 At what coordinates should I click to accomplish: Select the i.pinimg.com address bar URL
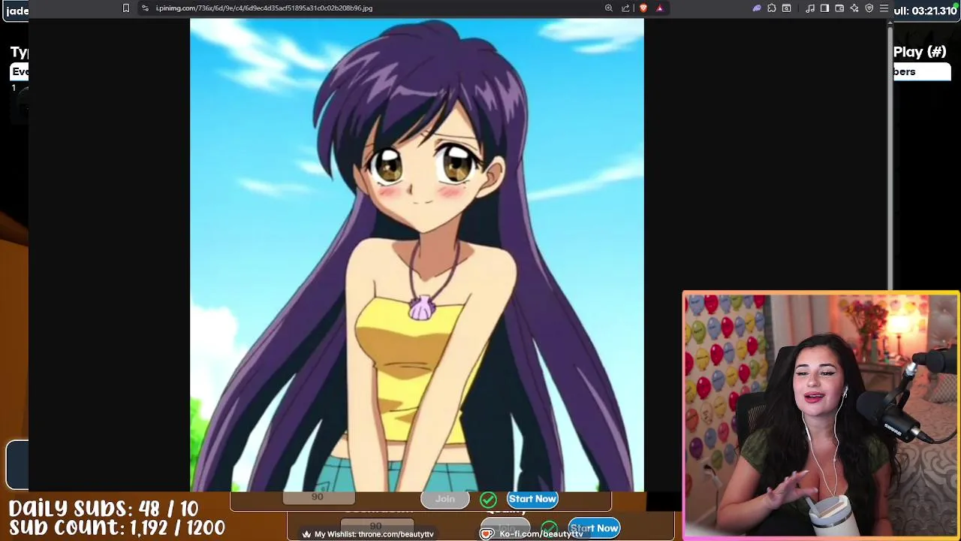coord(264,8)
